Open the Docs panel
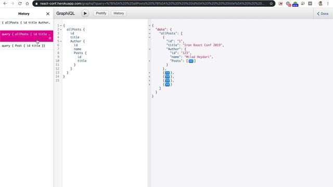The height and width of the screenshot is (187, 333). (323, 14)
